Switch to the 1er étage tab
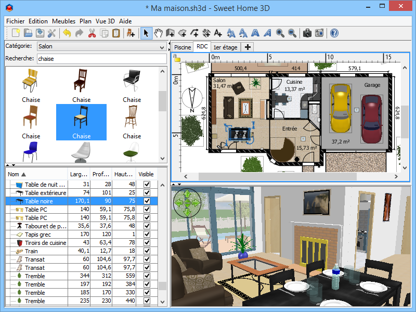 pos(225,47)
